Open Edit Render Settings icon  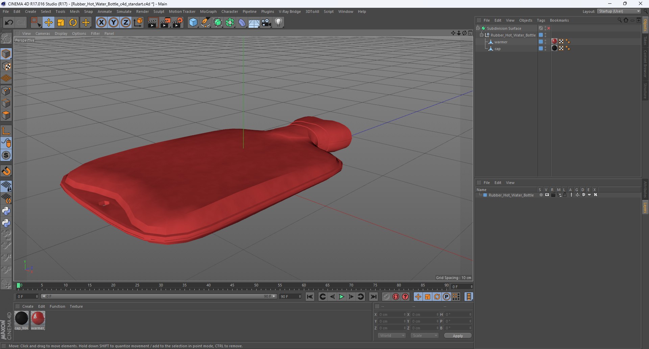tap(178, 23)
